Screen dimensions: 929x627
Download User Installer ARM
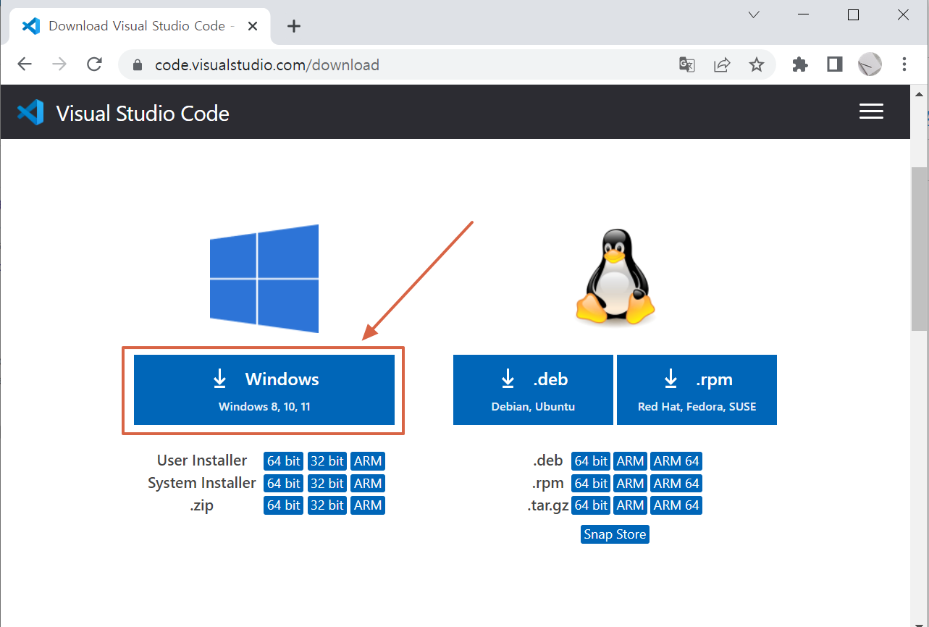(x=368, y=461)
